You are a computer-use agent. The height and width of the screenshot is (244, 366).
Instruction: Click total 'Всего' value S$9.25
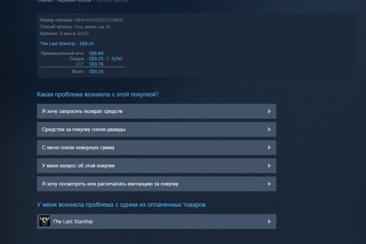96,71
